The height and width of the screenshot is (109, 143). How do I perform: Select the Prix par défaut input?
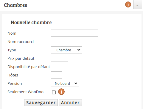(60, 58)
